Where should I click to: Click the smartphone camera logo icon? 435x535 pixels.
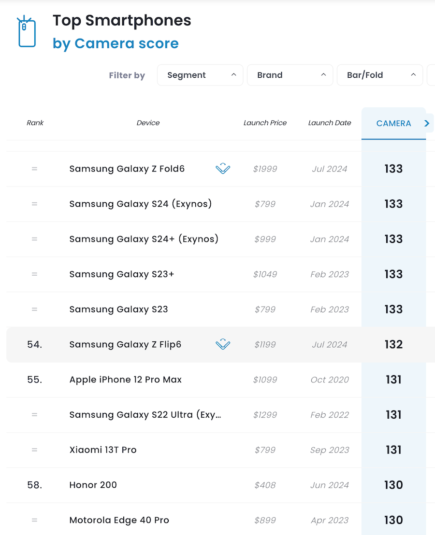point(27,32)
